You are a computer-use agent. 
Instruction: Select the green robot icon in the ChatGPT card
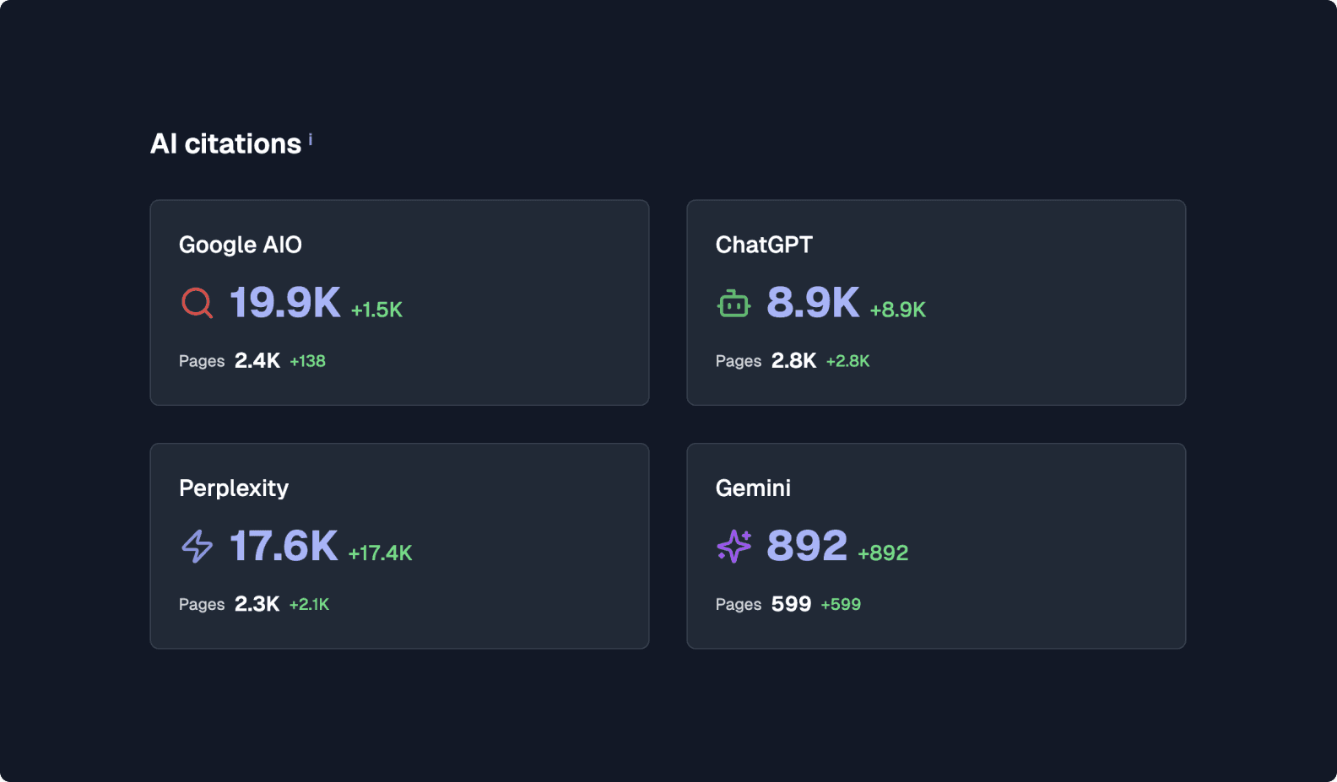(x=733, y=303)
